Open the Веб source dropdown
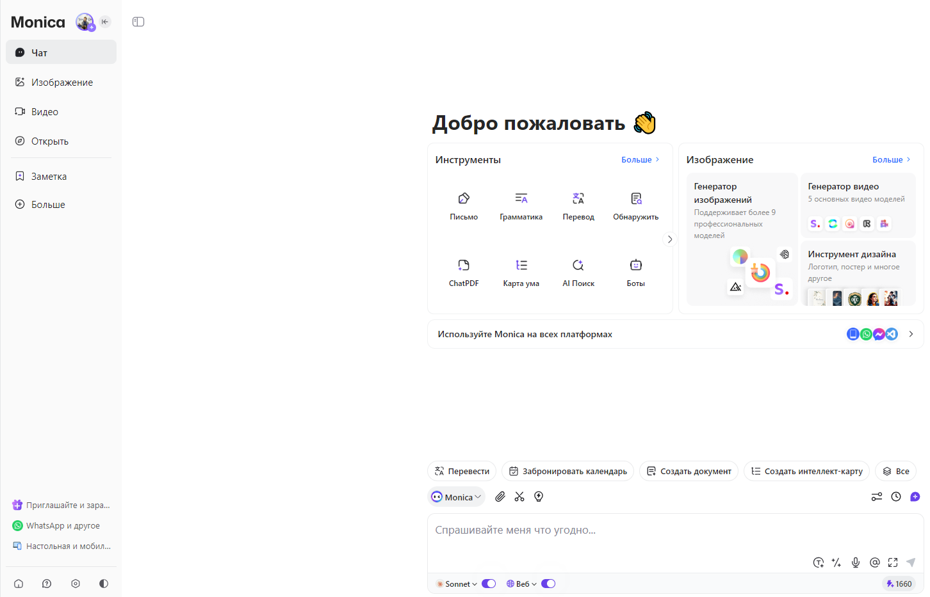Image resolution: width=930 pixels, height=597 pixels. coord(521,584)
